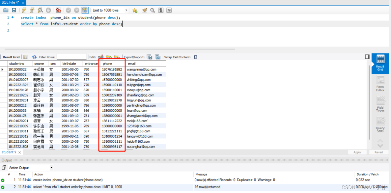This screenshot has width=391, height=193.
Task: Select the SQL File 4* tab
Action: (13, 2)
